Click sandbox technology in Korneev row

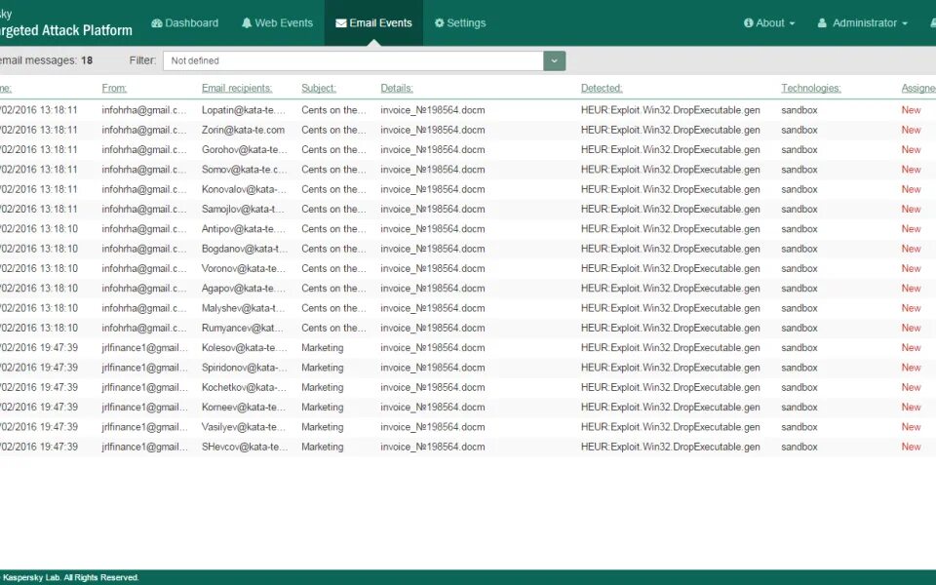pyautogui.click(x=799, y=408)
